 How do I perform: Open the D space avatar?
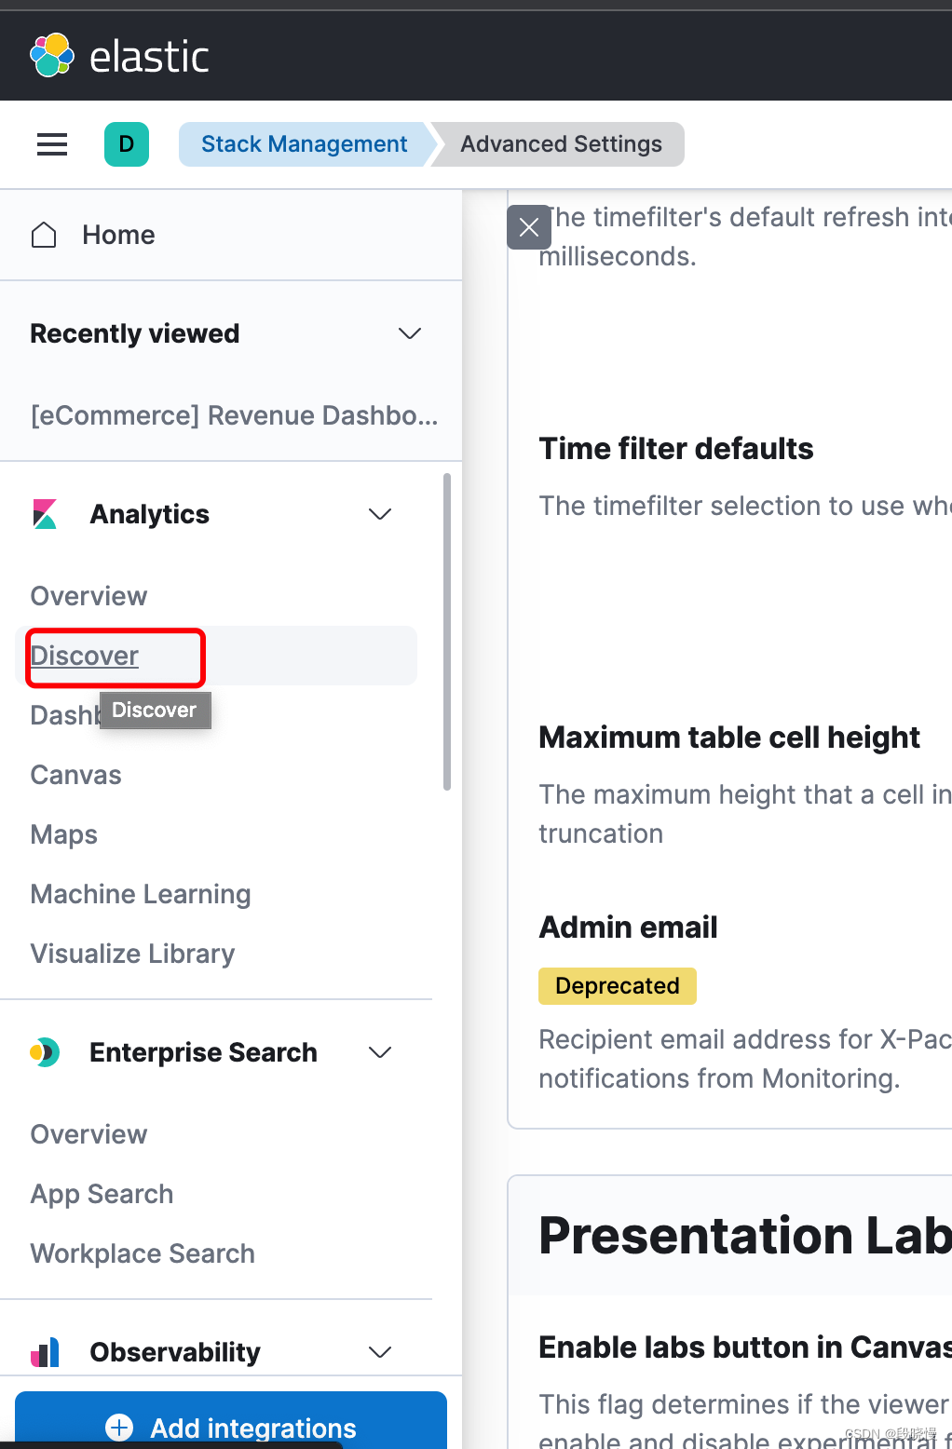click(127, 144)
